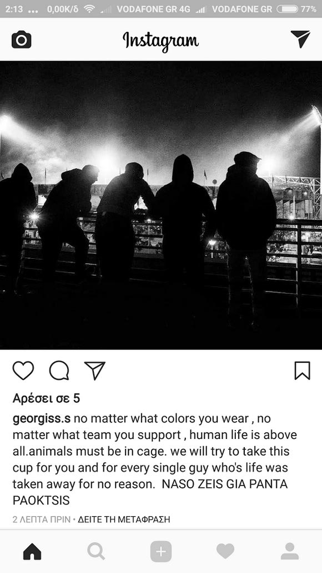Tap the 2 ΛΕΠΤΑ ΠΡΙΝ timestamp
322x573 pixels.
(42, 519)
